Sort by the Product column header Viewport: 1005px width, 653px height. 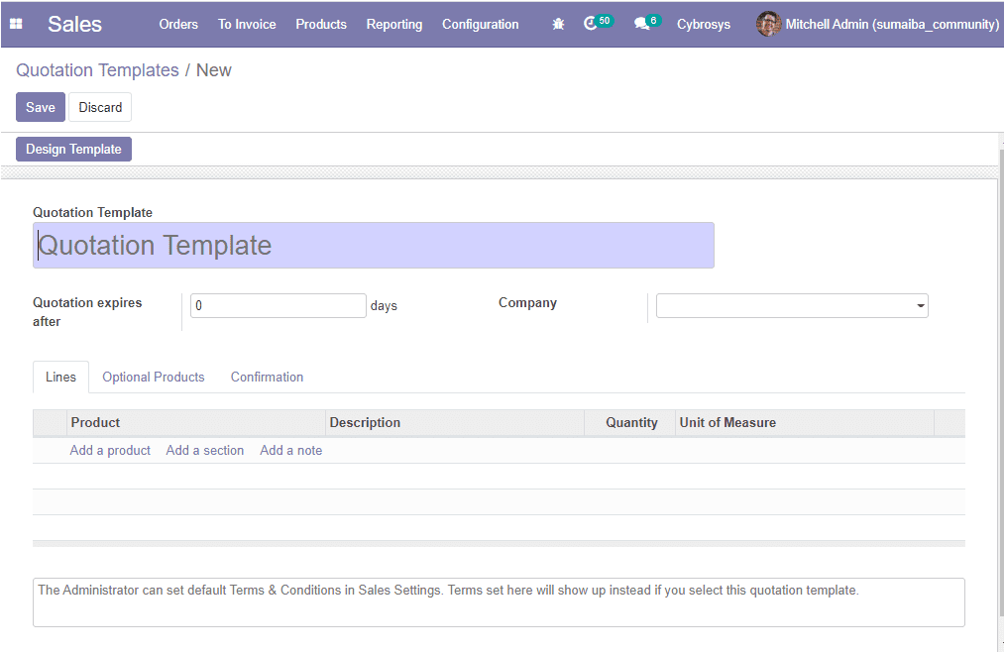point(195,422)
